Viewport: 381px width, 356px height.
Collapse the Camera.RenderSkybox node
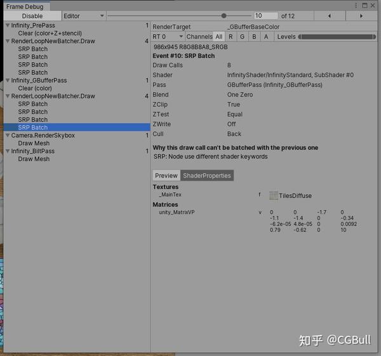(x=8, y=135)
